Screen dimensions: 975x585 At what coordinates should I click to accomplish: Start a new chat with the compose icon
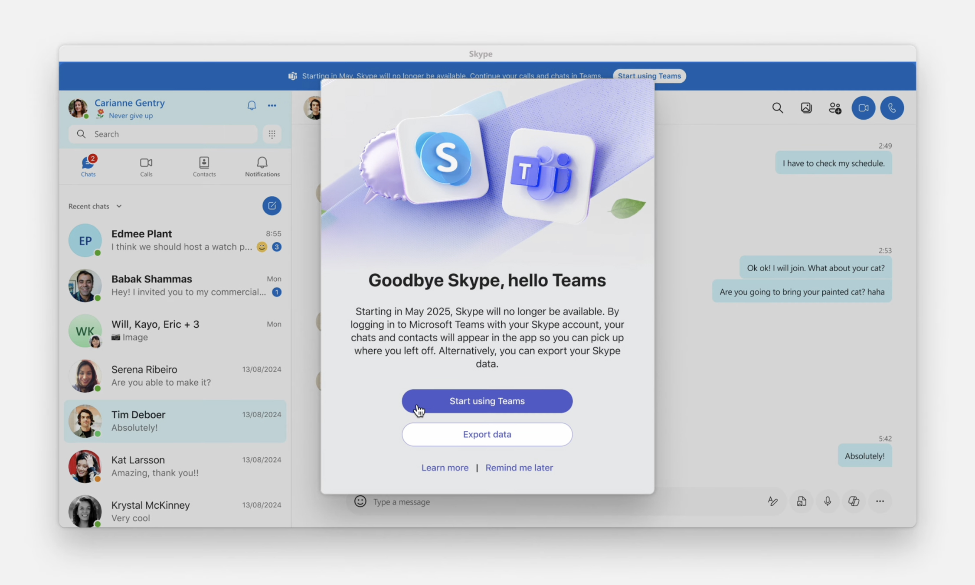tap(272, 206)
